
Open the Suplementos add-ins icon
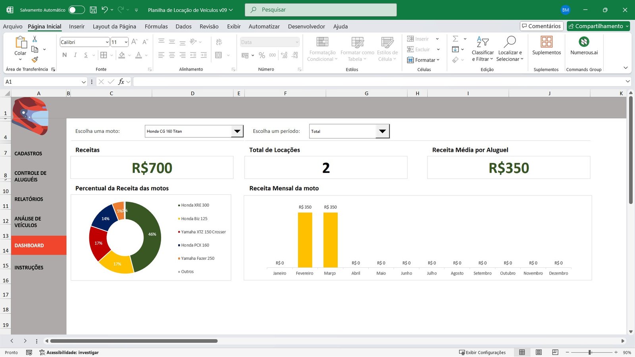tap(546, 42)
